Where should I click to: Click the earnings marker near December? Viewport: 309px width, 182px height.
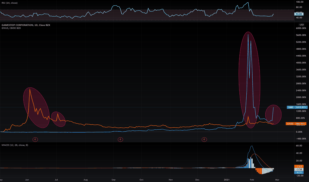(x=204, y=140)
